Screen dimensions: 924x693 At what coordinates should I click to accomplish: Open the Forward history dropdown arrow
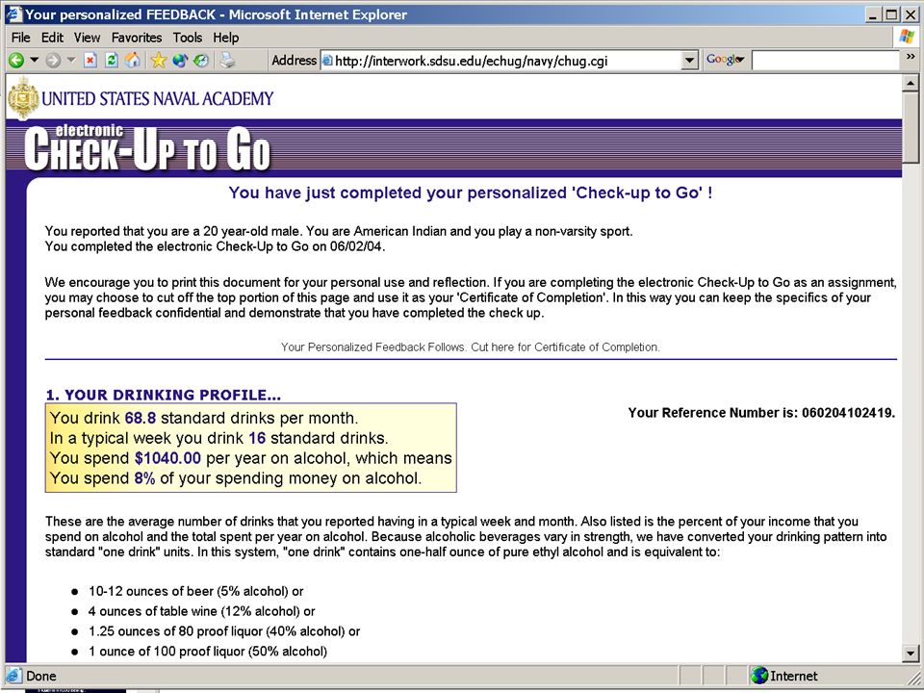coord(71,60)
